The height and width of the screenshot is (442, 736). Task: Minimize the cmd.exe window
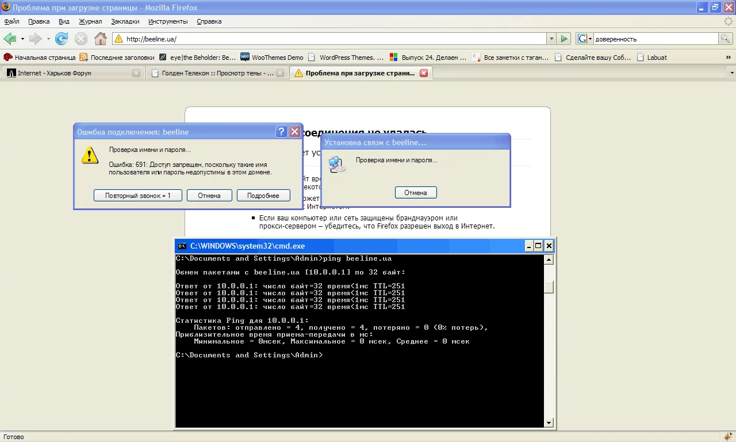point(528,246)
